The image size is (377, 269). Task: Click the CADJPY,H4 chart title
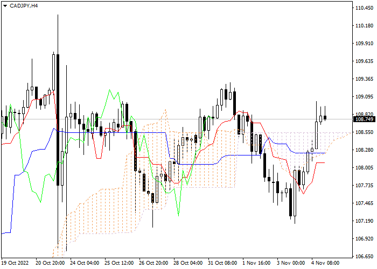point(20,5)
